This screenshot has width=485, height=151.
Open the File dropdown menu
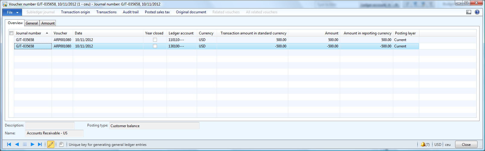pyautogui.click(x=12, y=12)
